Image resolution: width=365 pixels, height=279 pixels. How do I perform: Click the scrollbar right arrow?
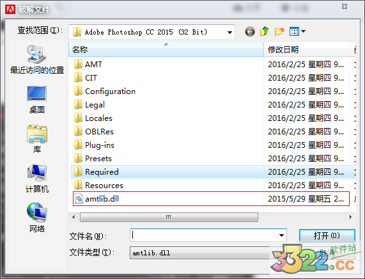[x=351, y=217]
